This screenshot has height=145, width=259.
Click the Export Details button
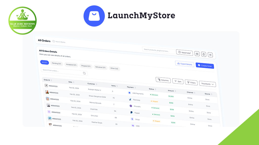pos(184,64)
